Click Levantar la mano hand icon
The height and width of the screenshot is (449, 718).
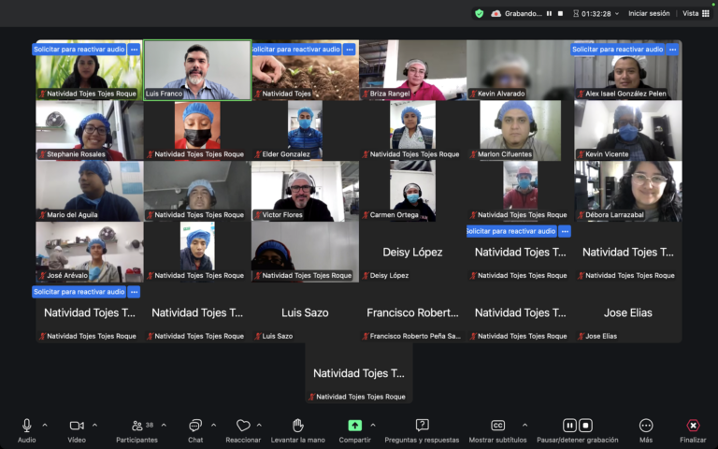(x=297, y=426)
